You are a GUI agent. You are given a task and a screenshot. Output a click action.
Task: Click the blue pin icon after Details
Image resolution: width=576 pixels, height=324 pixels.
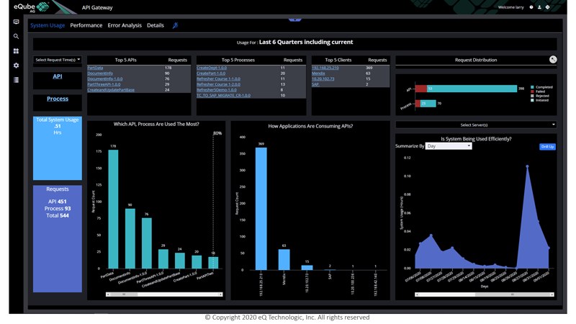click(x=175, y=25)
